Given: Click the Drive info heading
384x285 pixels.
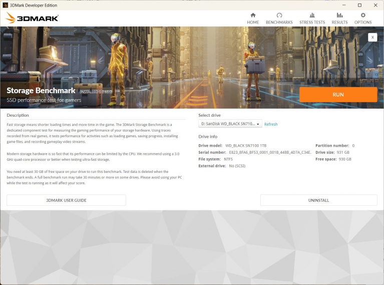Looking at the screenshot, I should point(208,137).
